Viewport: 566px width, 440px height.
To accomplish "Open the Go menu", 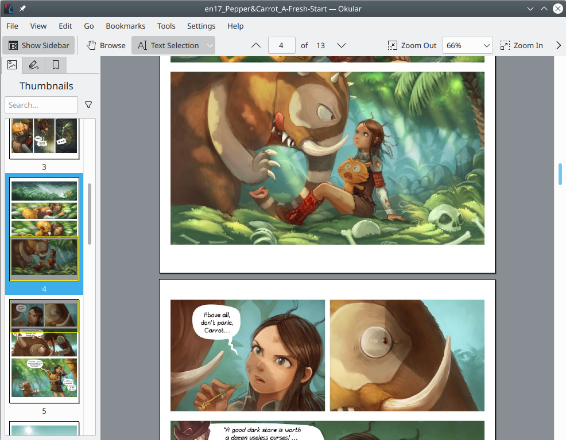I will pos(89,26).
